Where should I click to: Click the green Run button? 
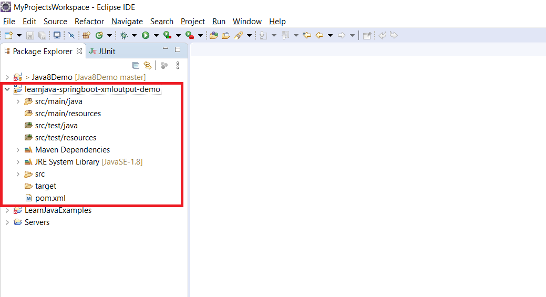145,35
